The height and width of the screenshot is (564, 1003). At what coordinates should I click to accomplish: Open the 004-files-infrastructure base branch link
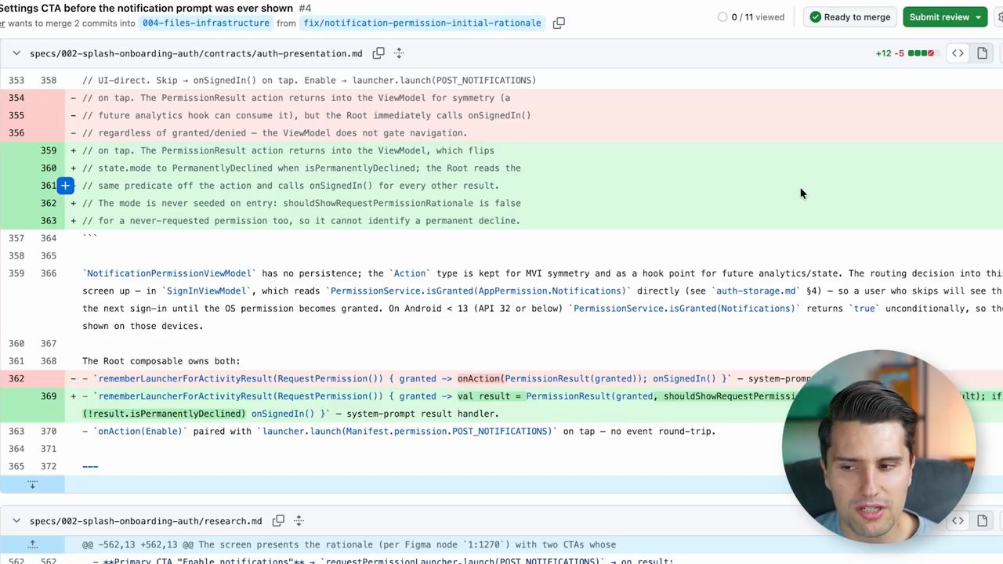[x=205, y=23]
